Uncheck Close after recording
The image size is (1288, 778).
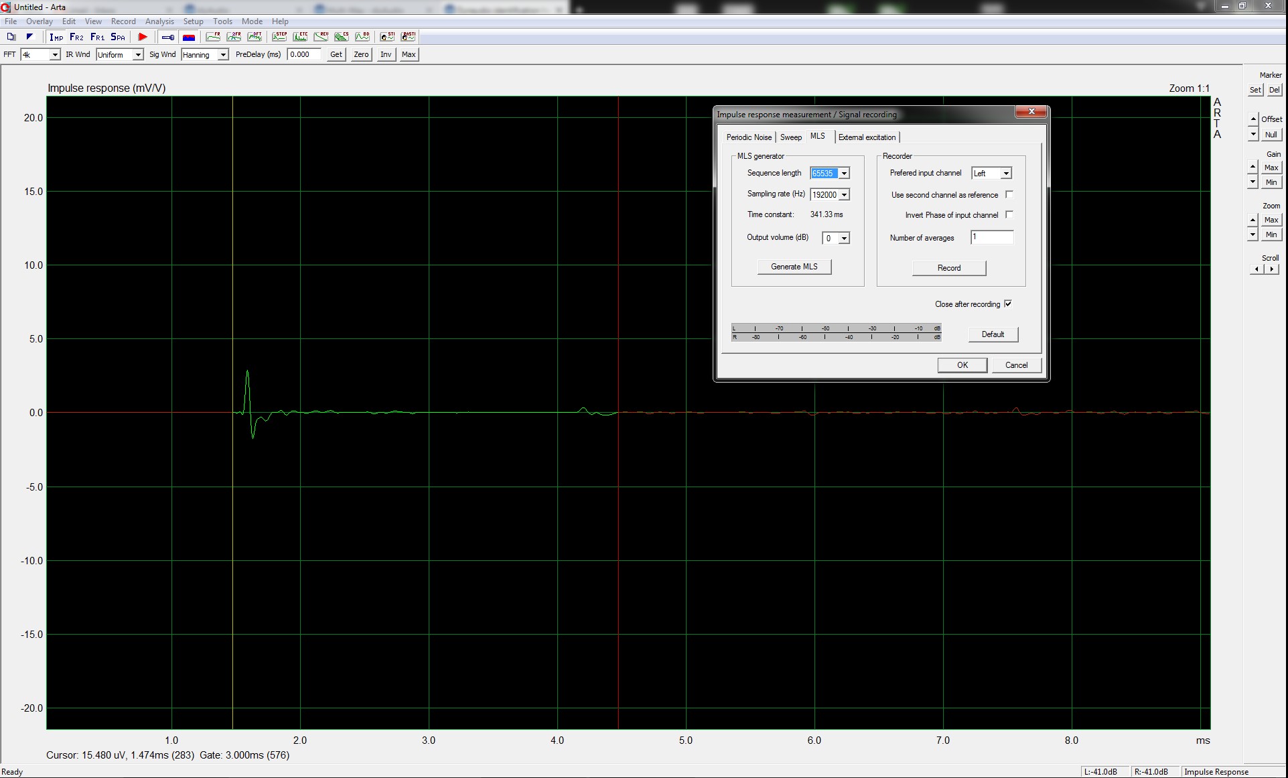(1008, 304)
